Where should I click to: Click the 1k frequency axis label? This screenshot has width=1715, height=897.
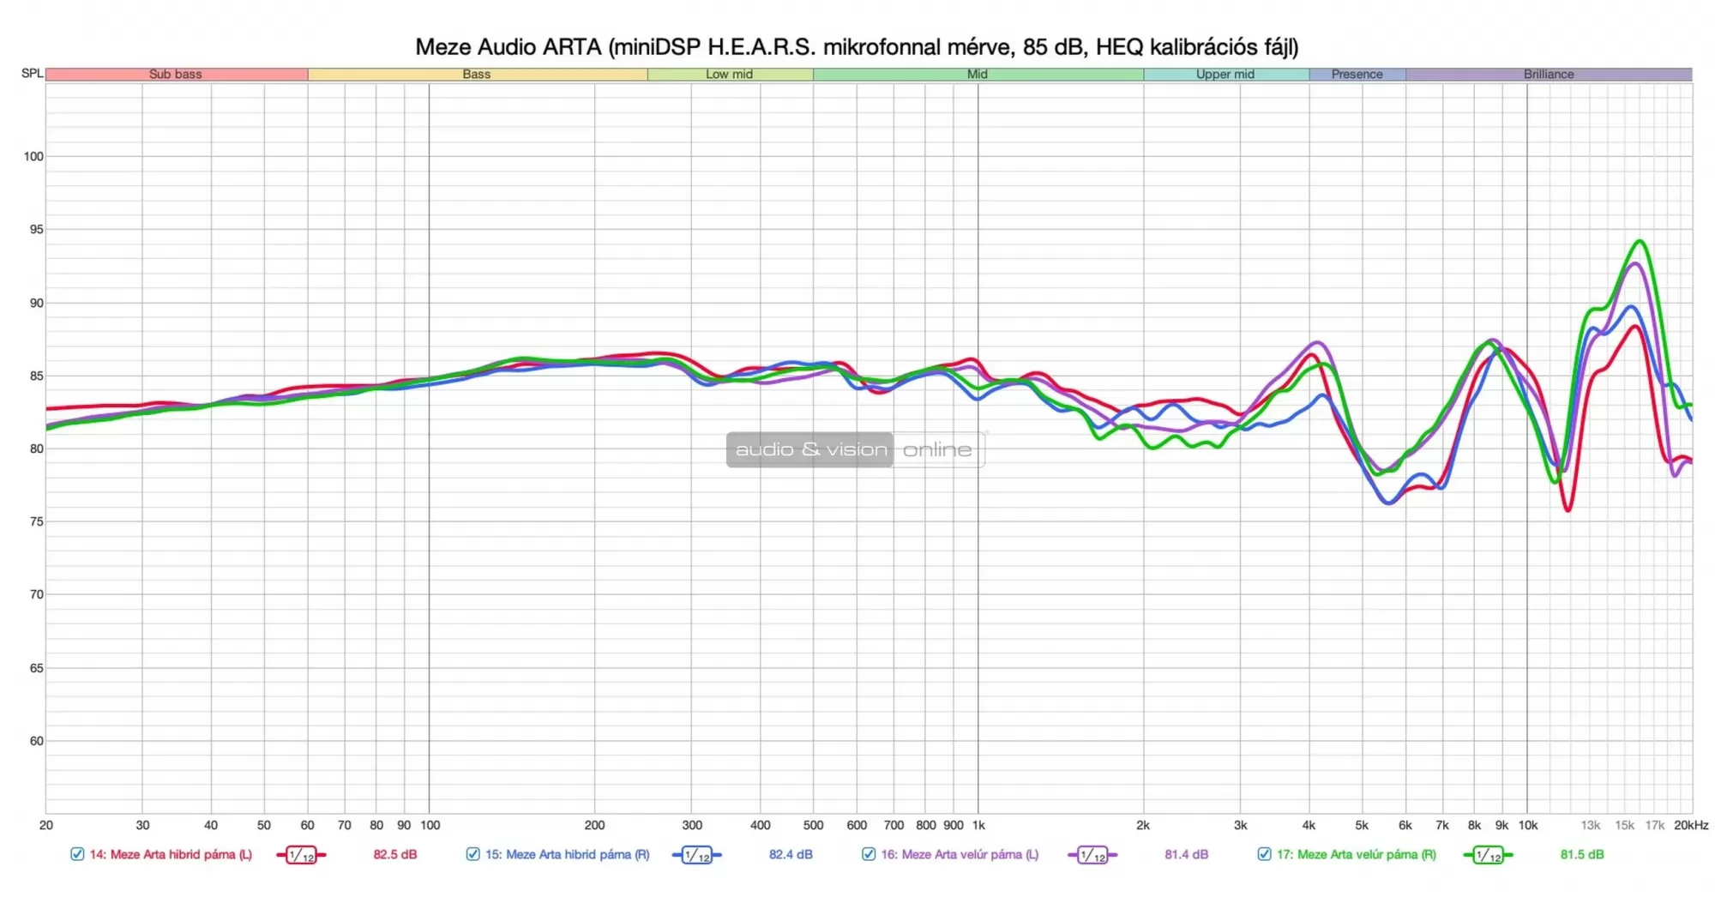pyautogui.click(x=978, y=826)
